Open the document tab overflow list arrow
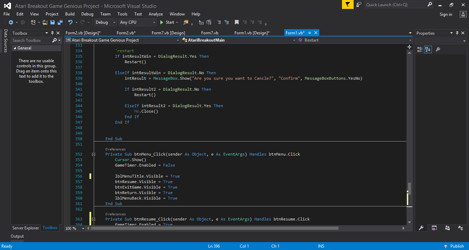Screen dimensions: 469x250 pyautogui.click(x=410, y=33)
